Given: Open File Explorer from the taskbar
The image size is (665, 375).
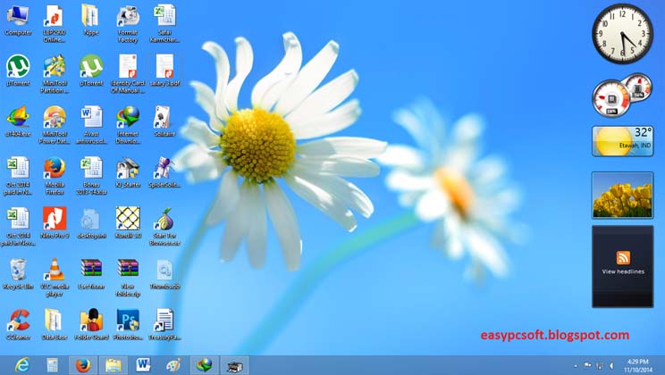Looking at the screenshot, I should (114, 365).
